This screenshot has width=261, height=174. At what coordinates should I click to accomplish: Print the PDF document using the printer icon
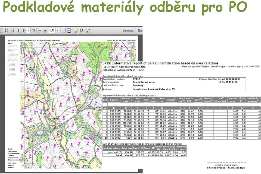[7, 30]
